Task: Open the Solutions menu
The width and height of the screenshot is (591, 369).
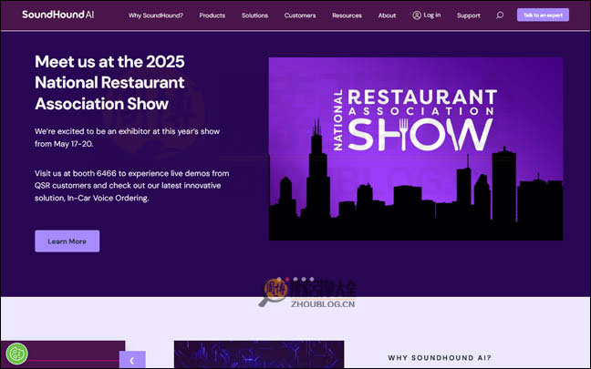Action: click(x=254, y=15)
